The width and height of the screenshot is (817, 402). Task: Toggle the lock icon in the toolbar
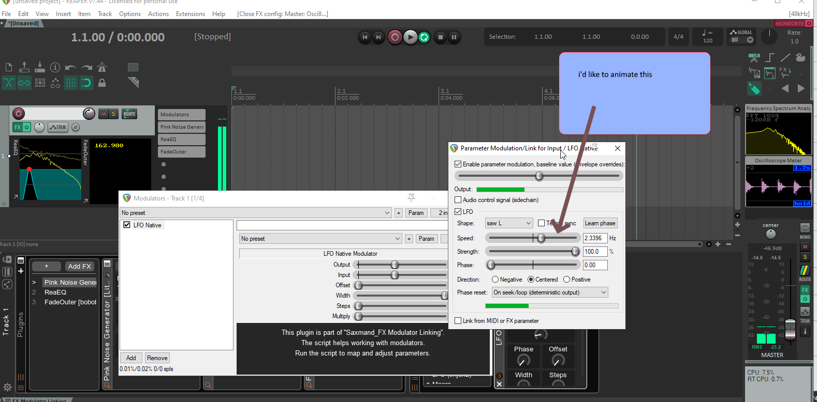tap(102, 83)
